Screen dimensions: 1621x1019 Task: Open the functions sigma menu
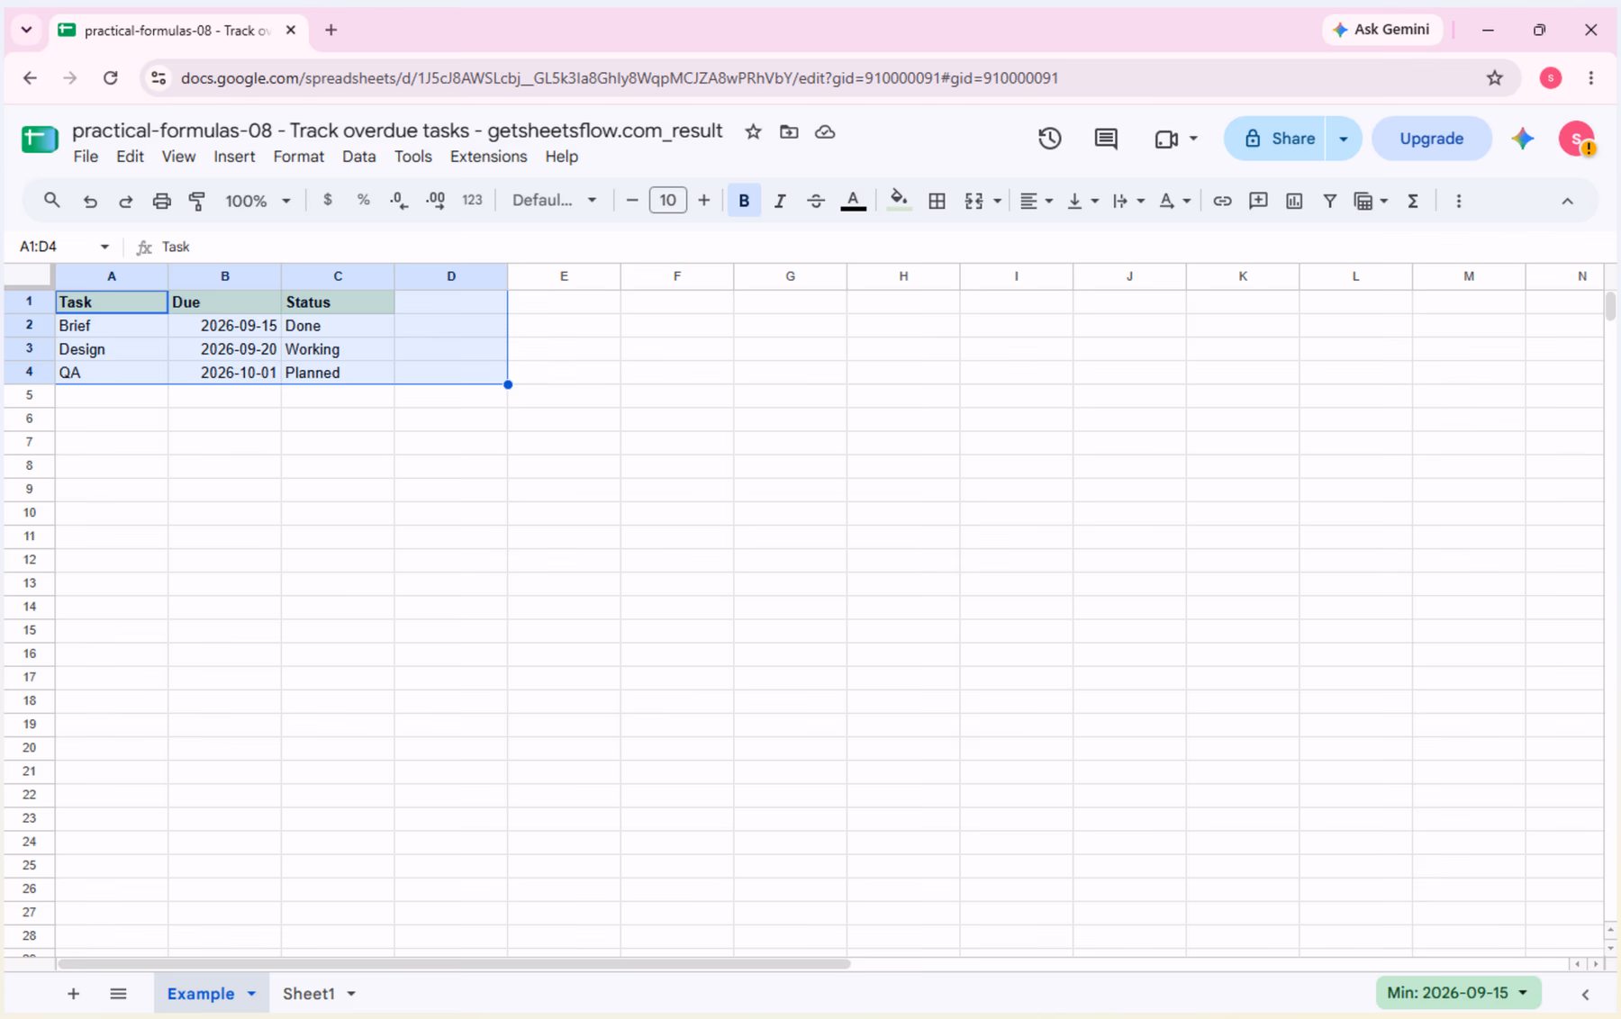pos(1413,201)
